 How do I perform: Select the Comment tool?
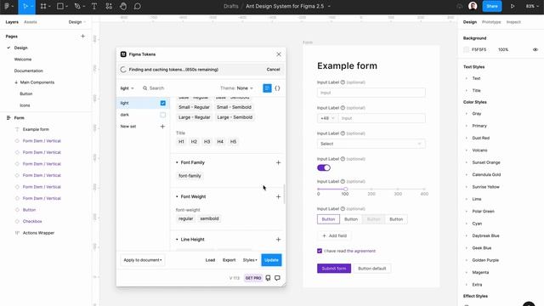138,6
